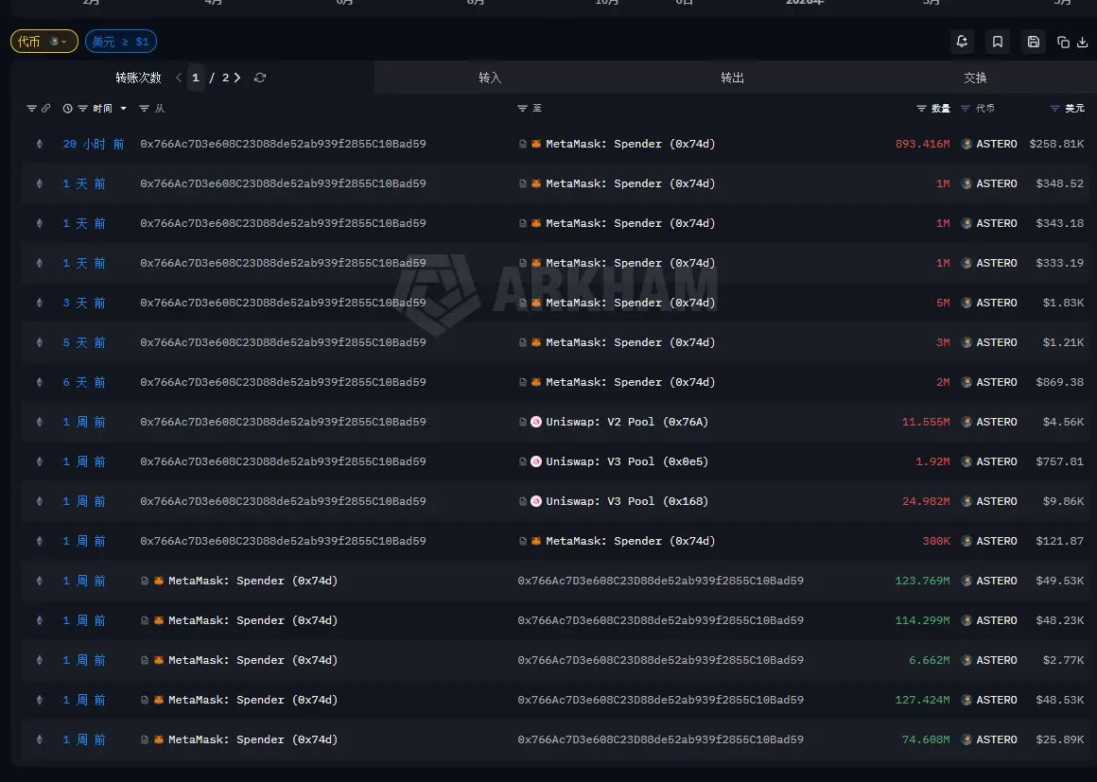The width and height of the screenshot is (1097, 782).
Task: Toggle 时间 sort order dropdown arrow
Action: point(124,109)
